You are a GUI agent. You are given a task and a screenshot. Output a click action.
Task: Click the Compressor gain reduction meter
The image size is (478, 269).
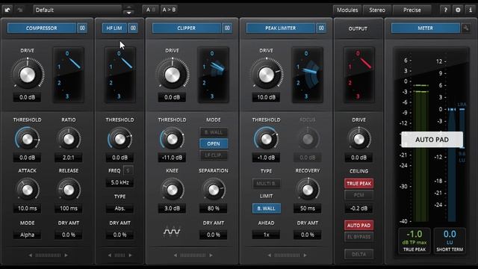(69, 75)
